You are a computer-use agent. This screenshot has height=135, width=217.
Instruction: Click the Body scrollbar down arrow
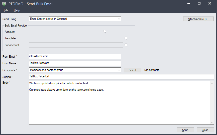click(x=211, y=122)
